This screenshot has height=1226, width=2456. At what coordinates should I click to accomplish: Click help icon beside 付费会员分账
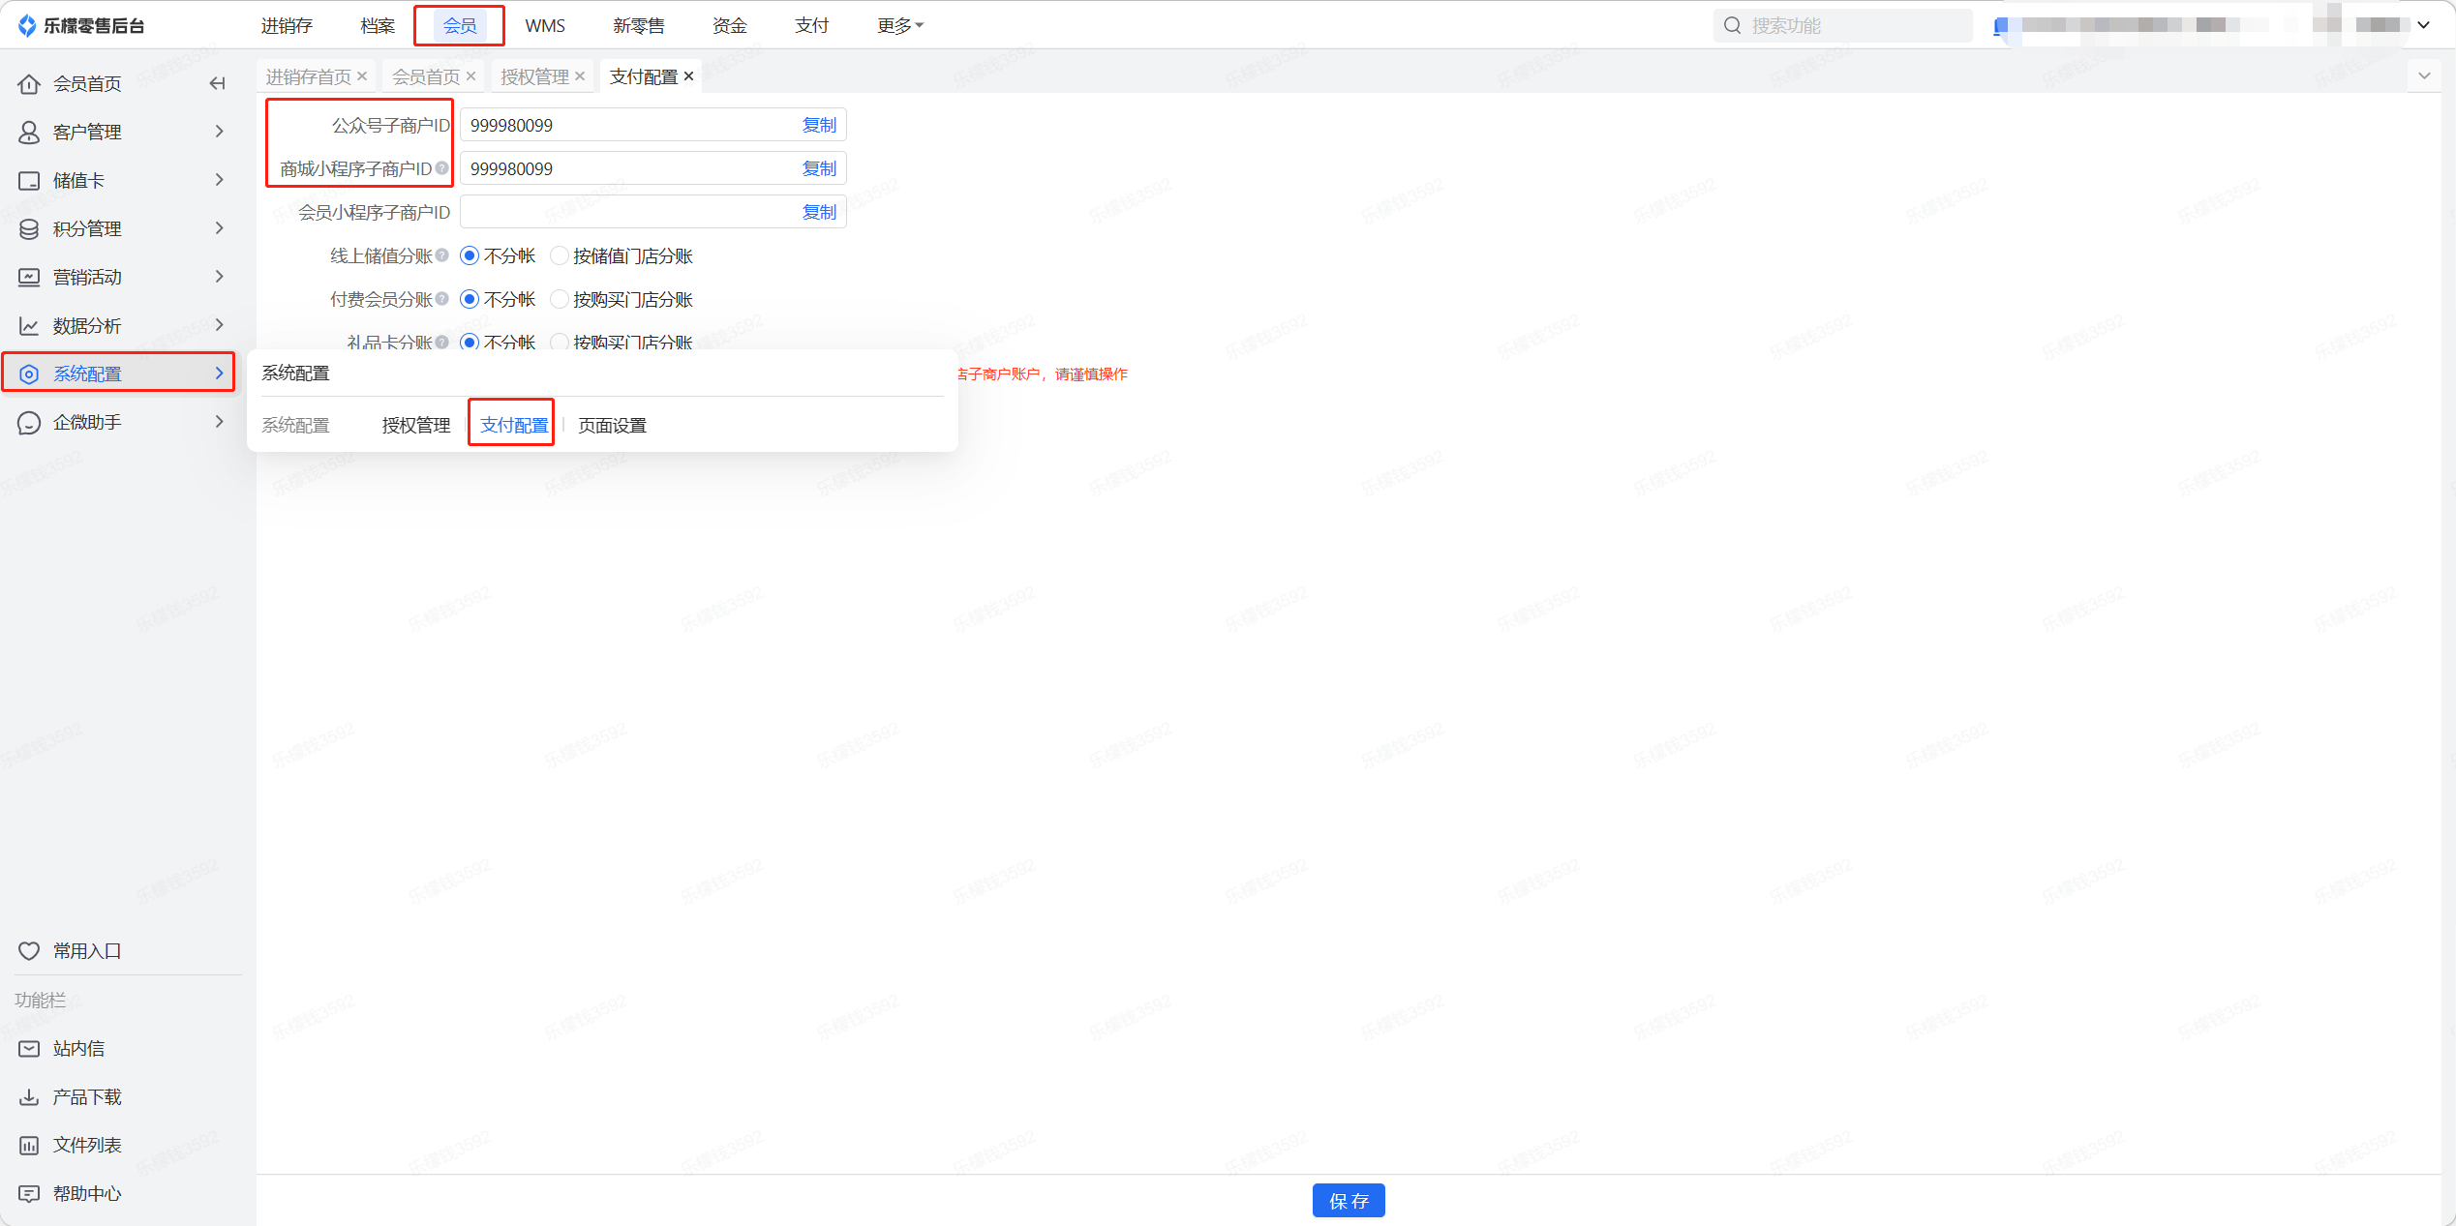click(x=442, y=299)
